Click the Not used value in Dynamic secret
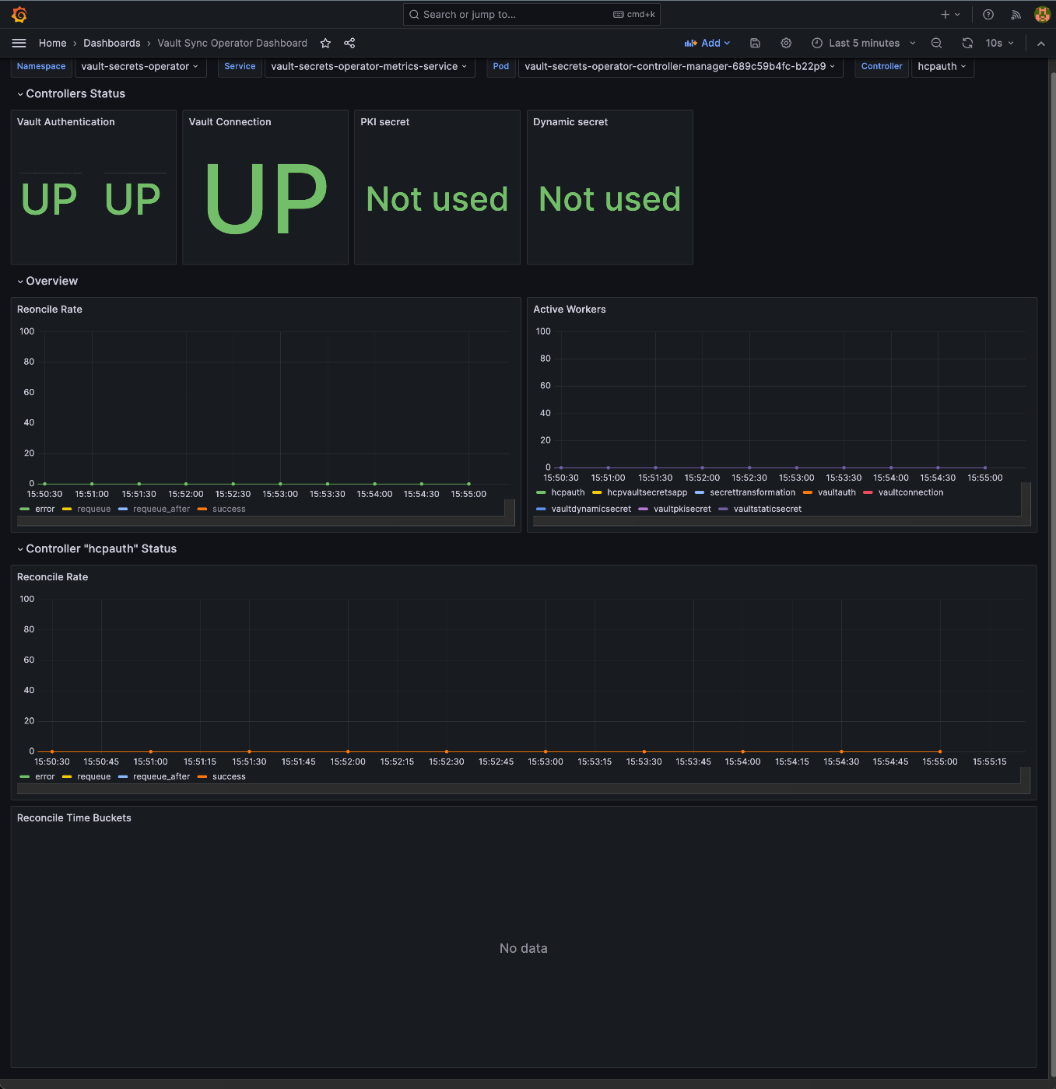Viewport: 1056px width, 1089px height. point(610,199)
